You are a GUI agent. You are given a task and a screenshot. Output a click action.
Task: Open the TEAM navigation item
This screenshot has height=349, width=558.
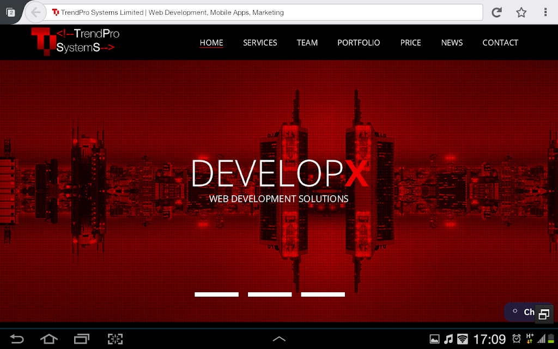click(x=307, y=43)
